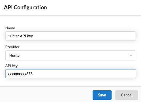Image resolution: width=141 pixels, height=102 pixels.
Task: Click empty area right of Name text
Action: (84, 36)
